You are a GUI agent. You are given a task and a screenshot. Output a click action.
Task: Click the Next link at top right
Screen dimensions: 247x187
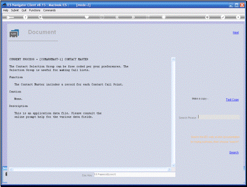coord(236,32)
